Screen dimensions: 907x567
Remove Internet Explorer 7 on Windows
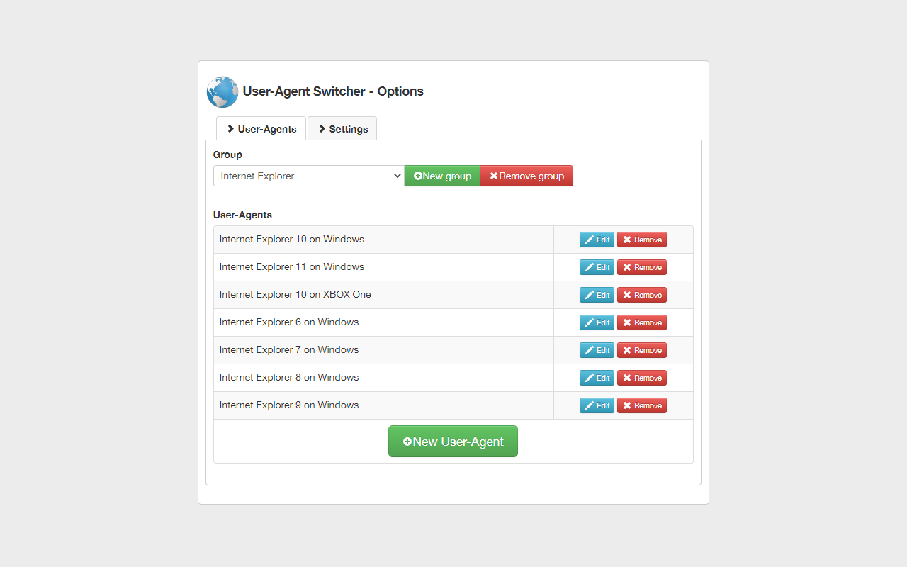[x=642, y=350]
